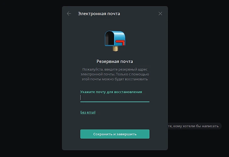Click the wooden post under the mailbox

tap(115, 49)
